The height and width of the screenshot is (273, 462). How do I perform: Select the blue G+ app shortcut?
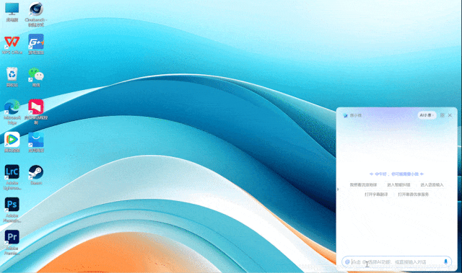tap(36, 42)
